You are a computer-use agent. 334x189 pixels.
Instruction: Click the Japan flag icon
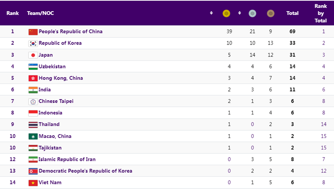tap(33, 55)
